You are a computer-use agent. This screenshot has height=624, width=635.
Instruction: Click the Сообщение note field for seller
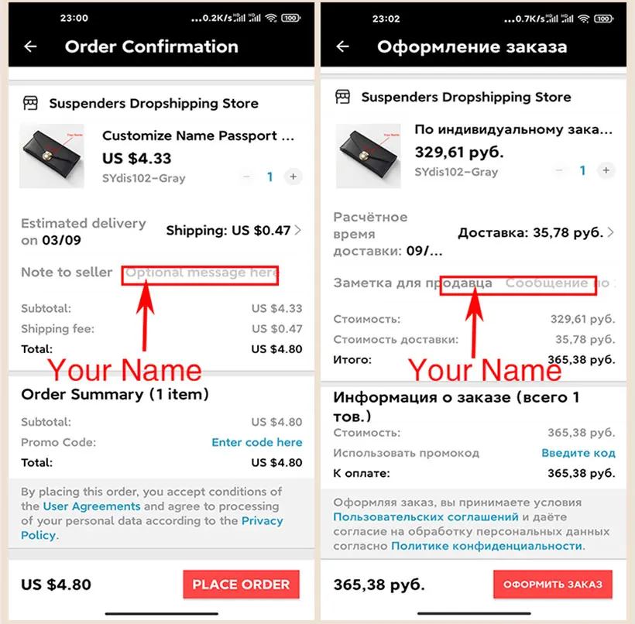(561, 283)
